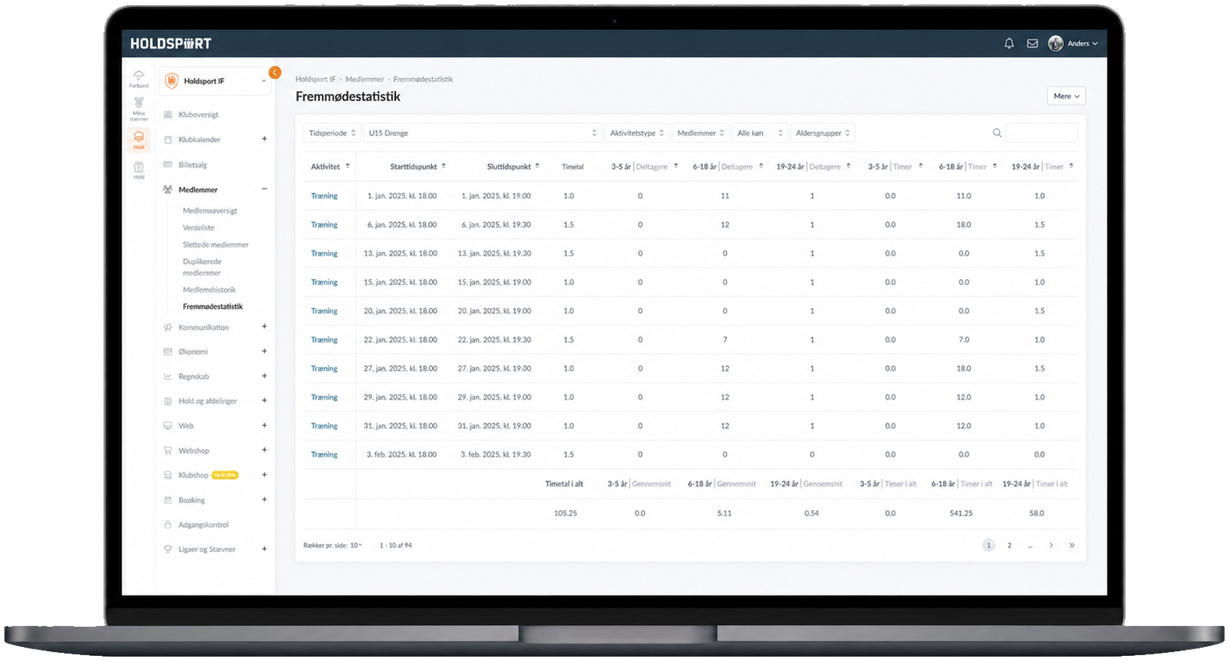This screenshot has height=661, width=1229.
Task: Expand Regnskab with its plus sign
Action: click(264, 376)
